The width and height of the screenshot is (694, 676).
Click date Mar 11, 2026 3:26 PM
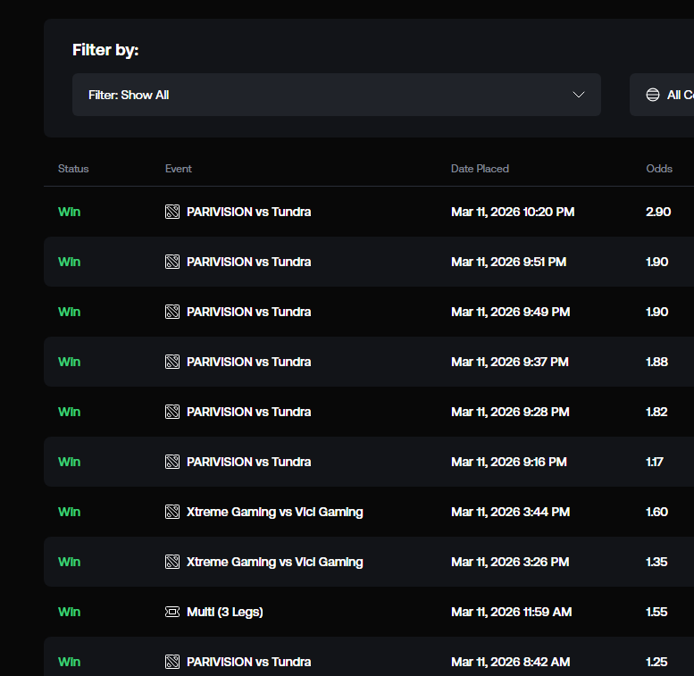[510, 562]
